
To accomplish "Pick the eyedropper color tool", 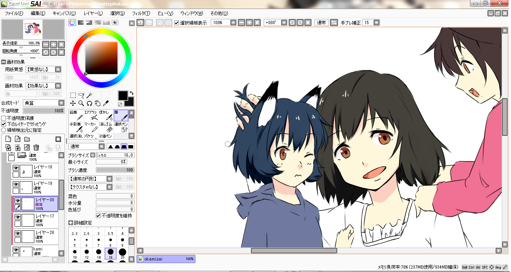I will click(x=106, y=103).
